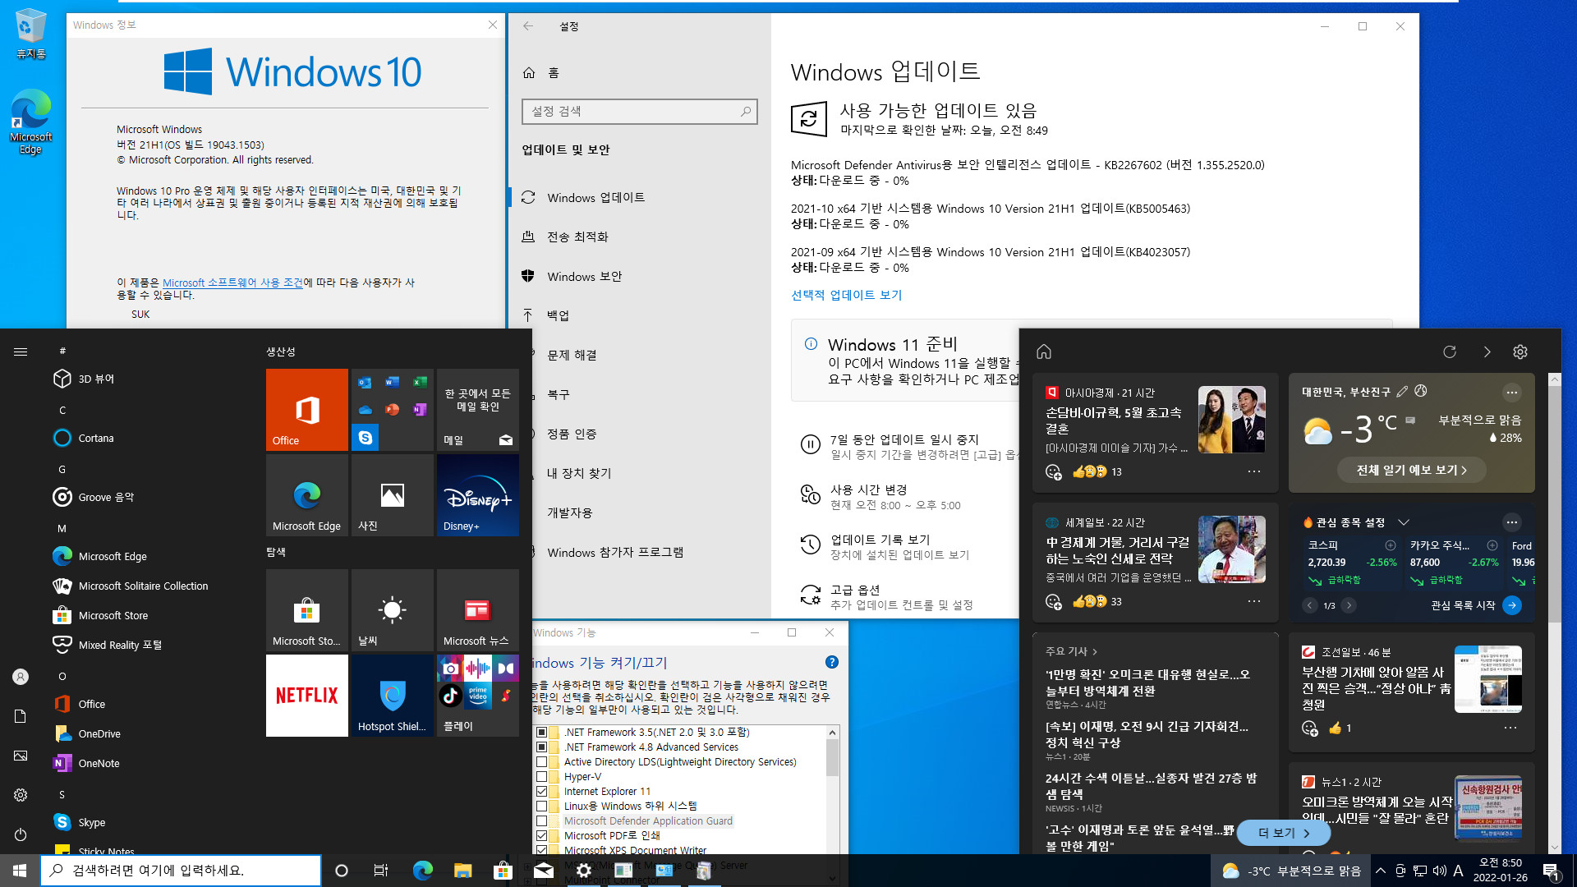Click the Task View taskbar button
This screenshot has height=887, width=1577.
point(381,871)
